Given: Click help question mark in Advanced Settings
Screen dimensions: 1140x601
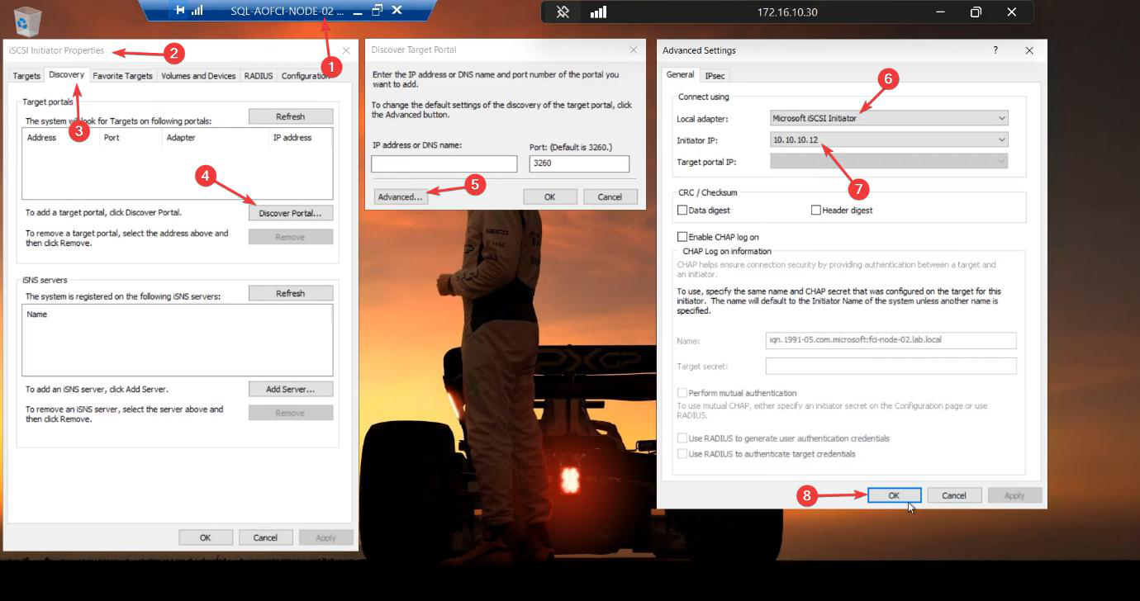Looking at the screenshot, I should (995, 50).
